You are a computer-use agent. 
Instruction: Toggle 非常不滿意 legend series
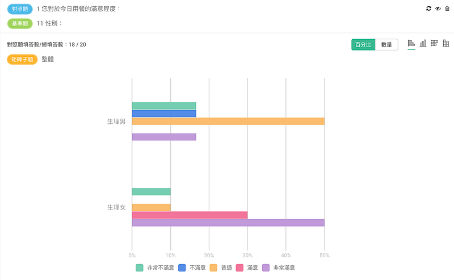click(x=155, y=268)
